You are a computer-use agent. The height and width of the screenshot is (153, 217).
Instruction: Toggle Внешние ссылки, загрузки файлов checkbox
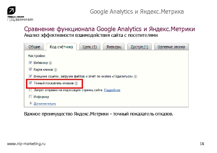tap(30, 76)
